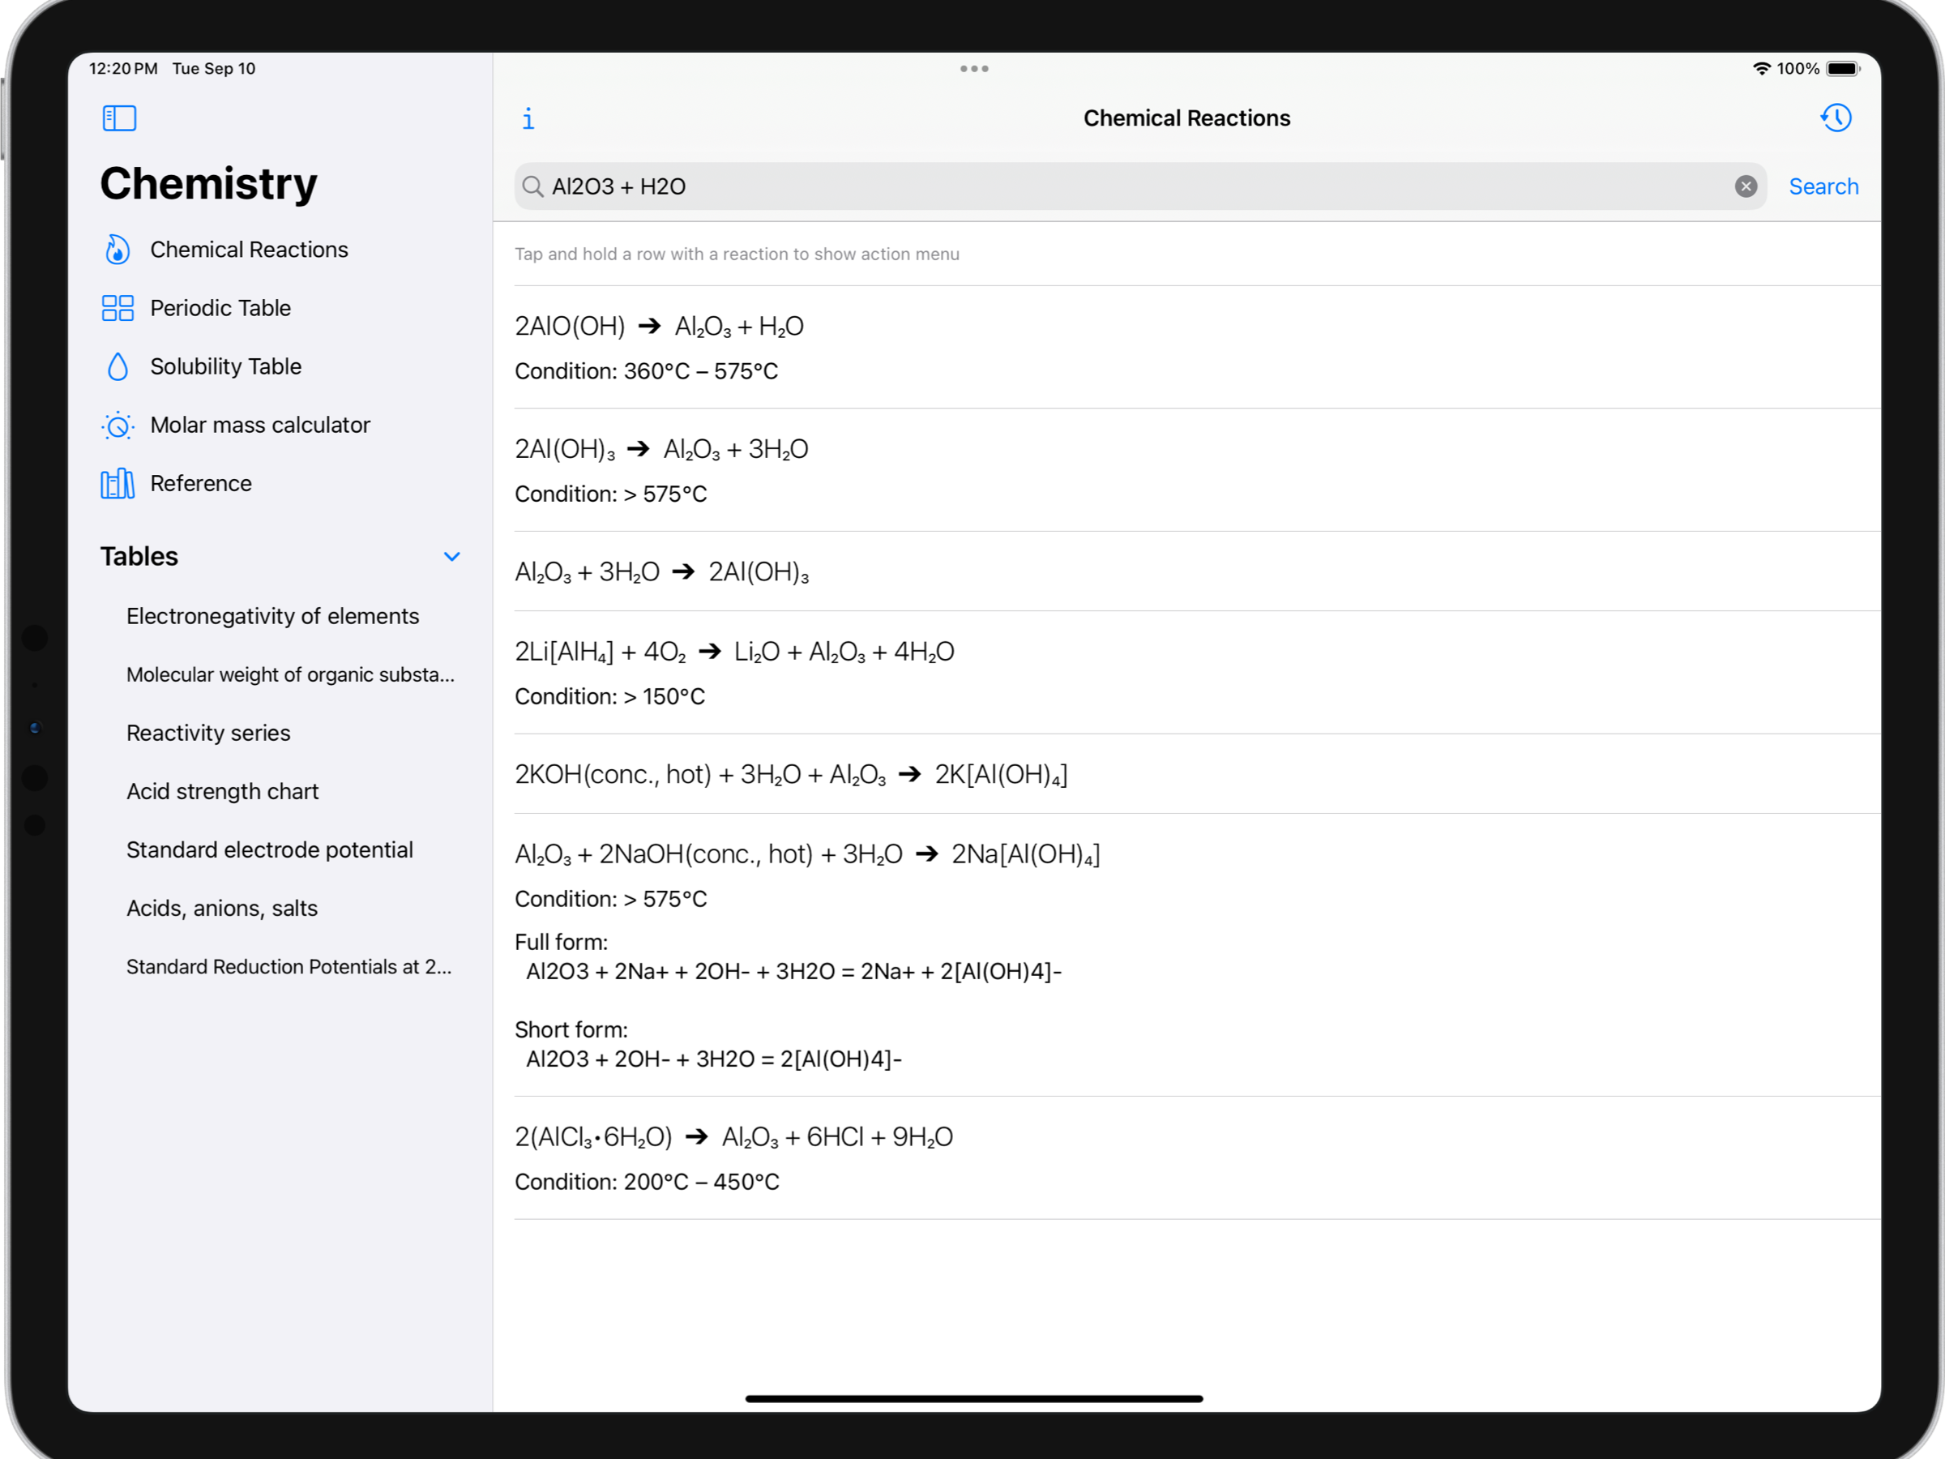Launch the Molar mass calculator
The width and height of the screenshot is (1945, 1459).
tap(260, 425)
